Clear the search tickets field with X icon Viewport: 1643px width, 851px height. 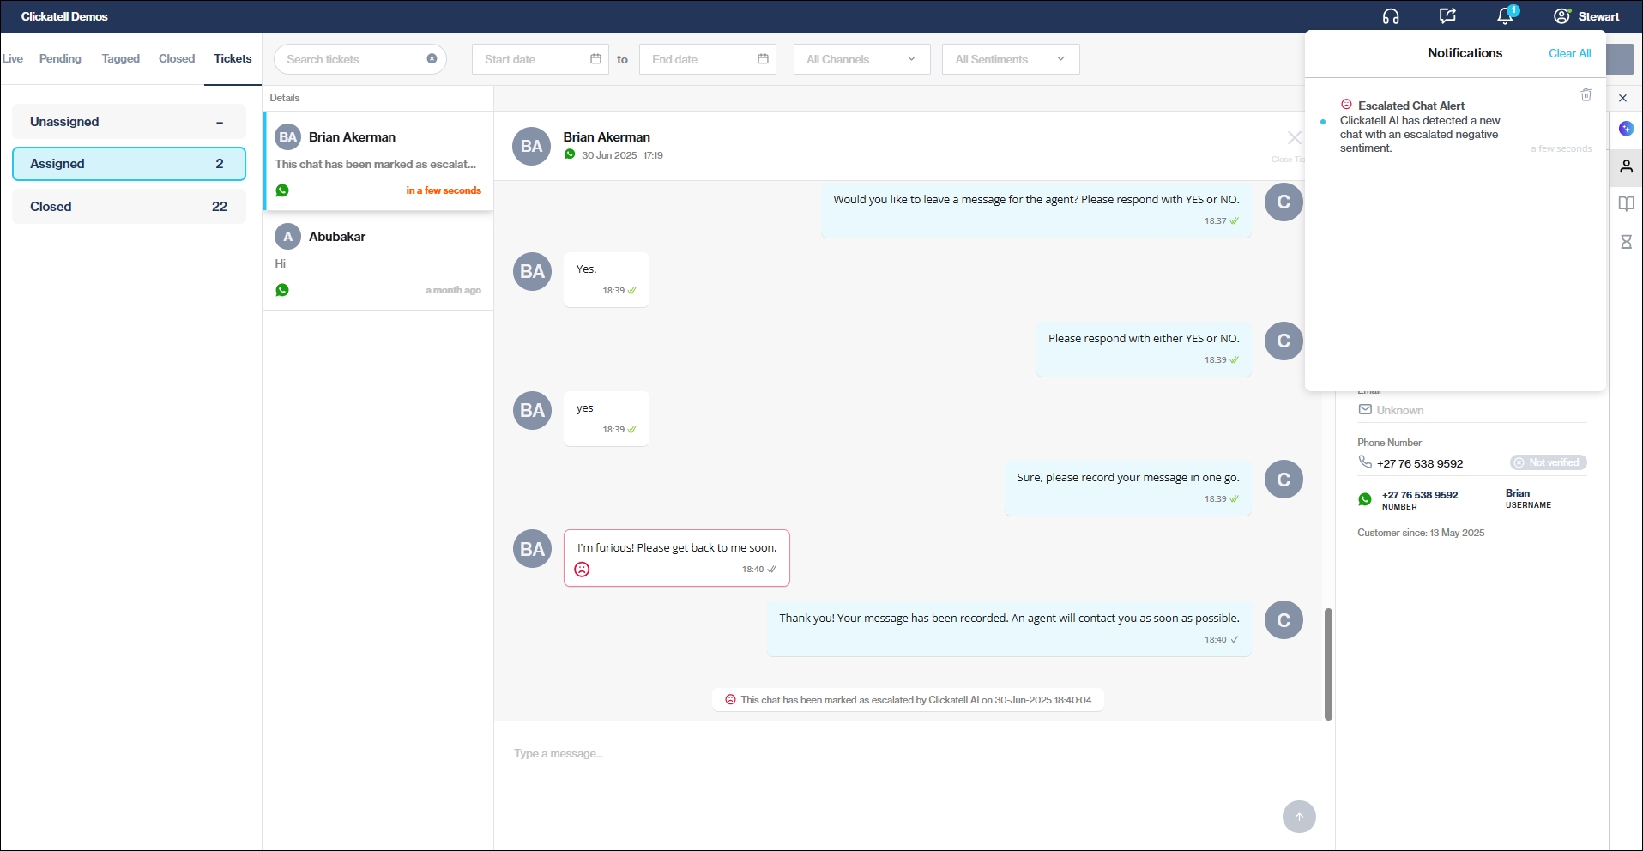click(432, 59)
